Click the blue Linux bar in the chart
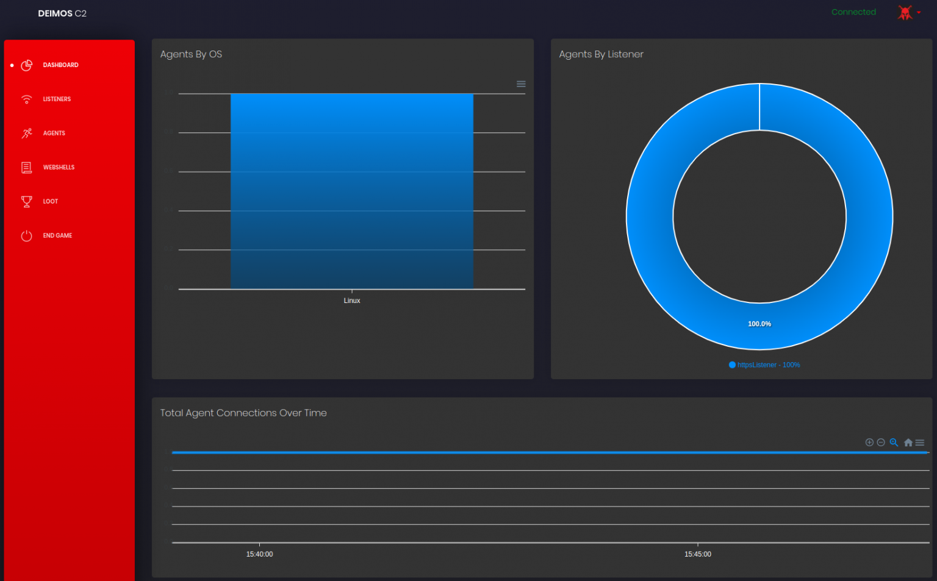937x581 pixels. [351, 192]
